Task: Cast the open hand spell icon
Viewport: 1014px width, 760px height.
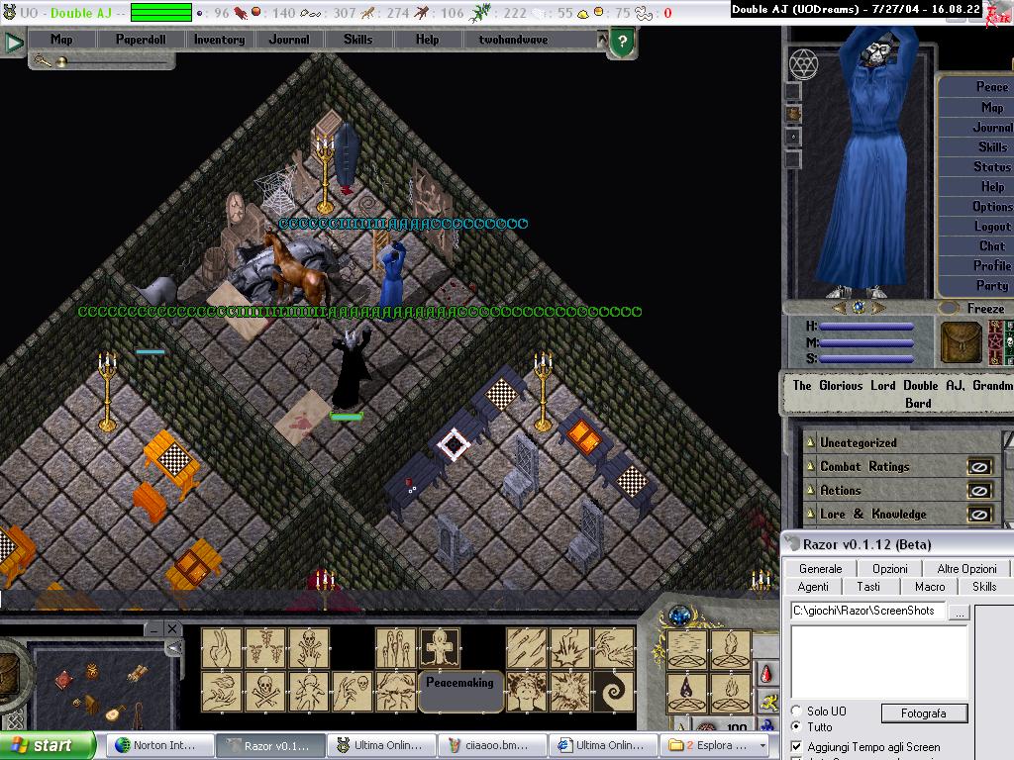Action: (222, 647)
